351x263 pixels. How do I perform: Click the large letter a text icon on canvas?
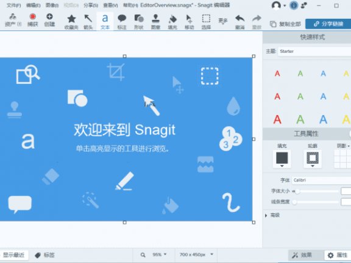pyautogui.click(x=28, y=141)
